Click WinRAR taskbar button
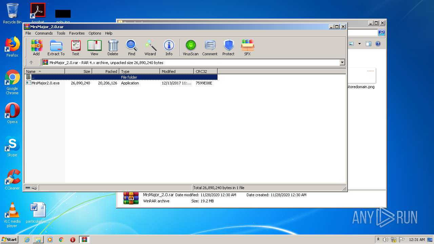Image resolution: width=434 pixels, height=244 pixels. click(x=84, y=240)
